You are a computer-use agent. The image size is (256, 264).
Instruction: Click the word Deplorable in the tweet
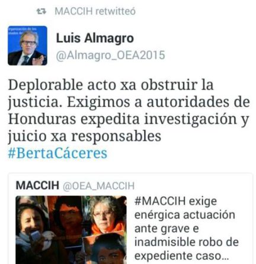click(x=46, y=85)
